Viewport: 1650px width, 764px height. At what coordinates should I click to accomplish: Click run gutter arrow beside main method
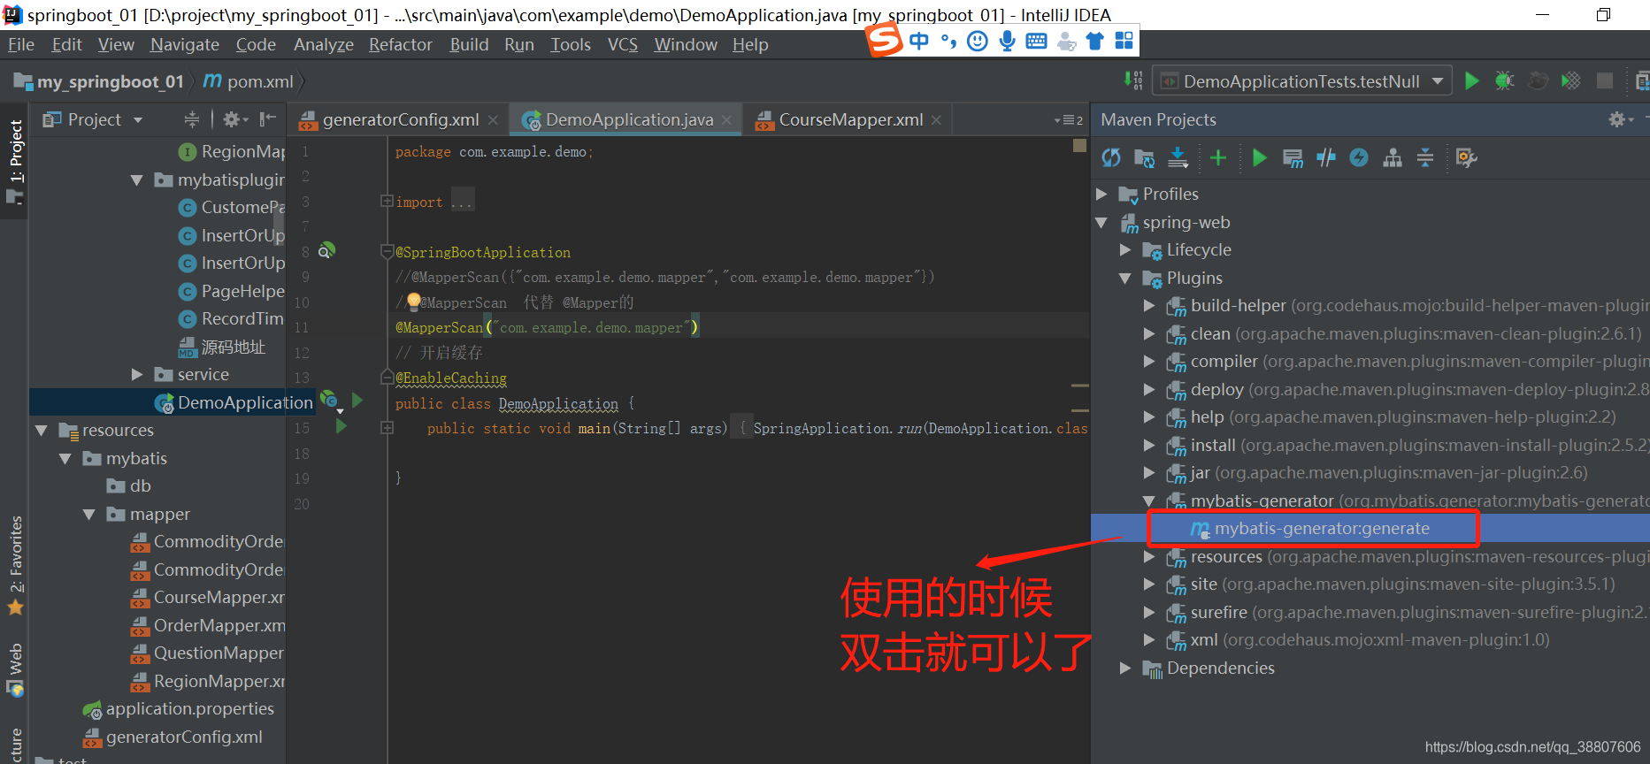point(342,426)
